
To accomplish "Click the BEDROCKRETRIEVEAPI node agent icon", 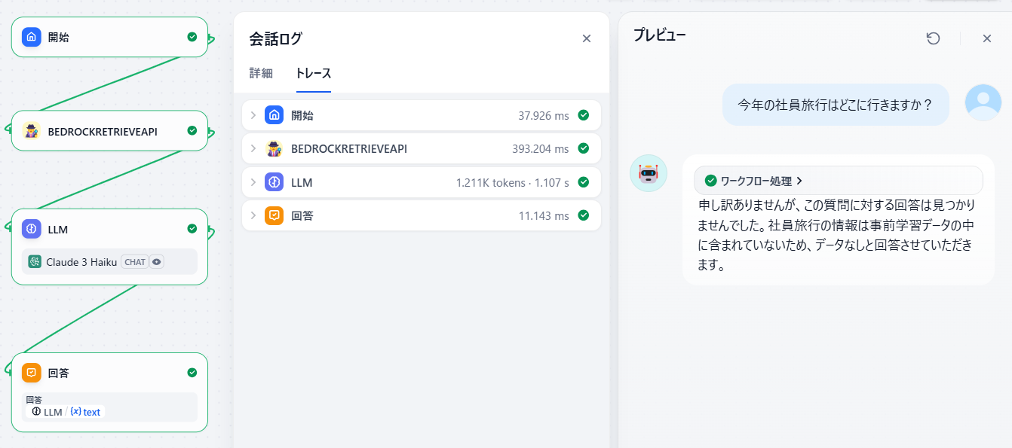I will click(x=31, y=131).
